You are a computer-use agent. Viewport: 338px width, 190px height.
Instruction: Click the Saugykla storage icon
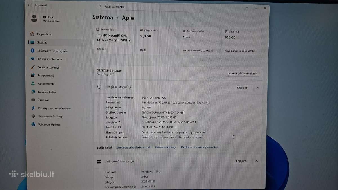tap(226, 31)
